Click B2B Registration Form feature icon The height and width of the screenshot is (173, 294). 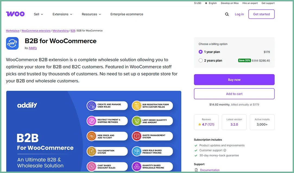click(x=137, y=106)
